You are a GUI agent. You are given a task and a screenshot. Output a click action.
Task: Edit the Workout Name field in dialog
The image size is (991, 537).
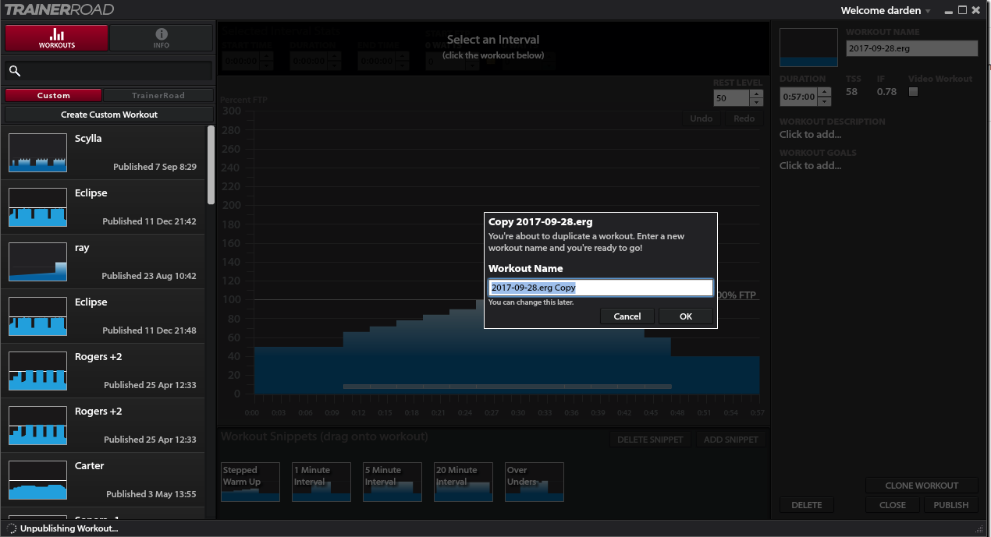tap(600, 288)
